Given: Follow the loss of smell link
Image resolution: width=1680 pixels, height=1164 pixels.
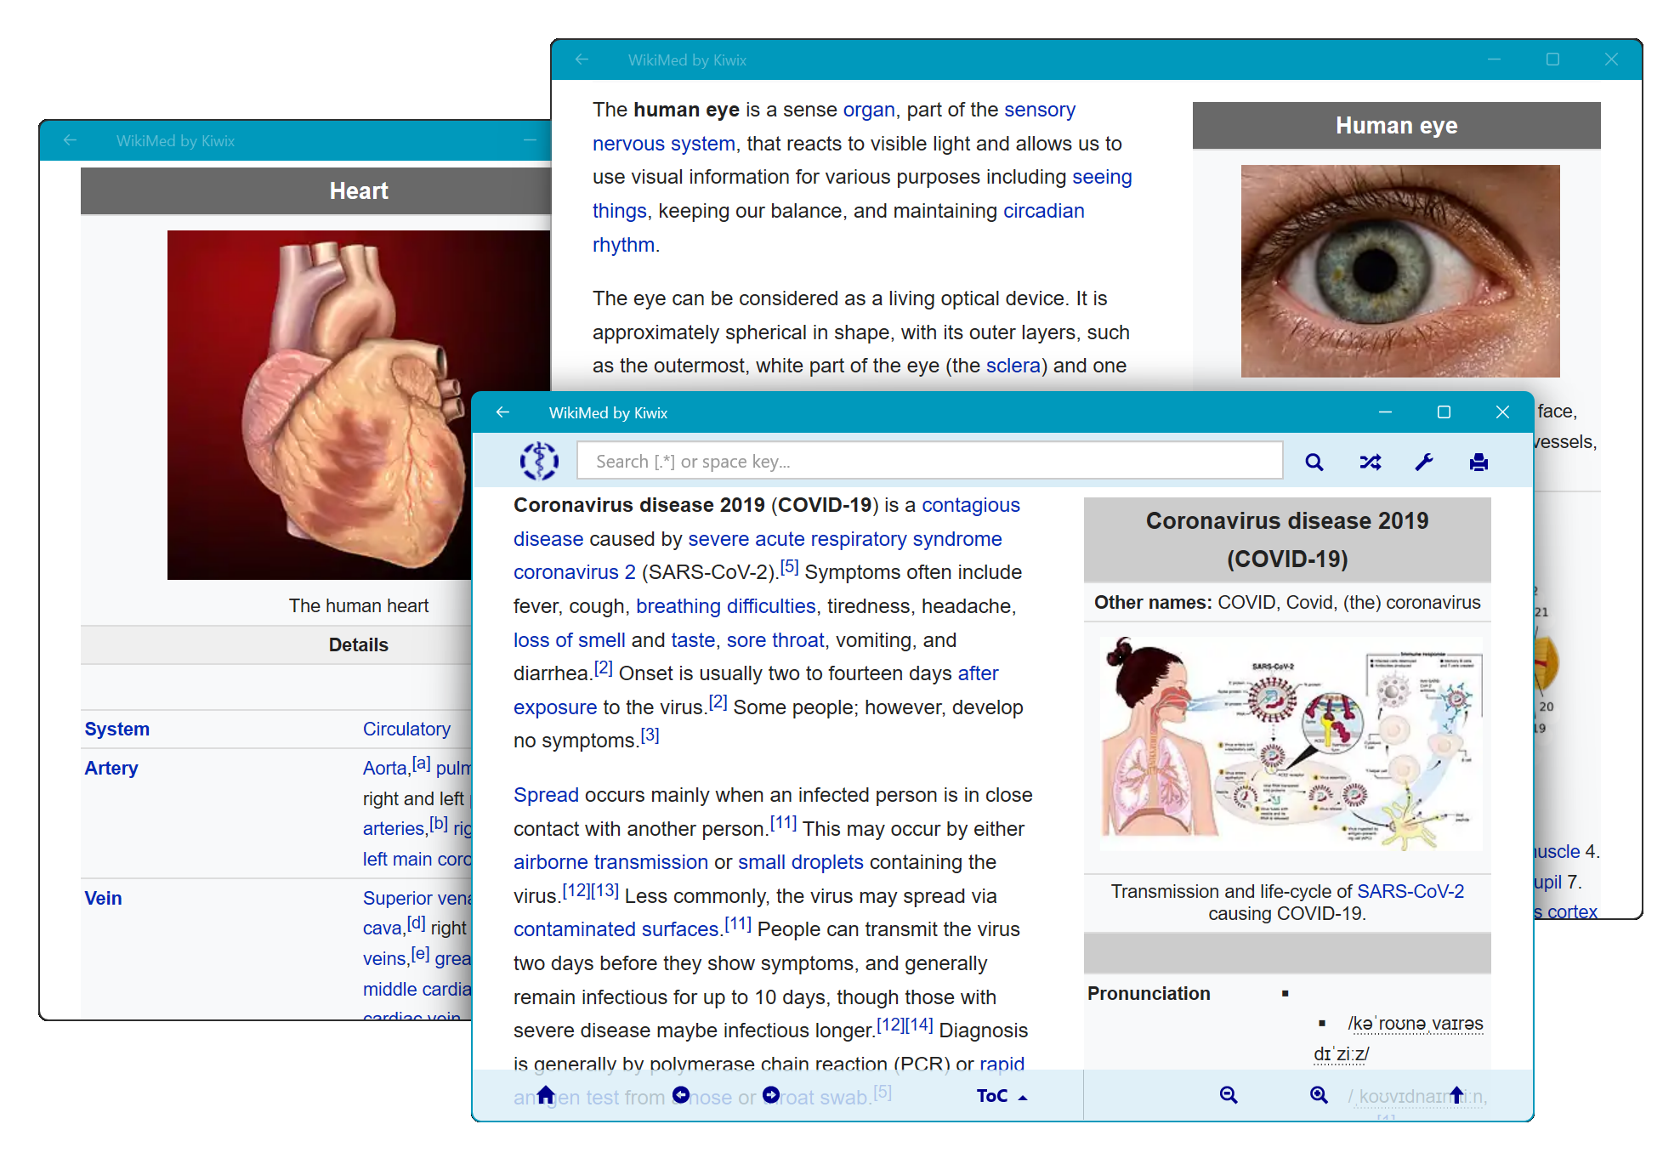Looking at the screenshot, I should 568,639.
